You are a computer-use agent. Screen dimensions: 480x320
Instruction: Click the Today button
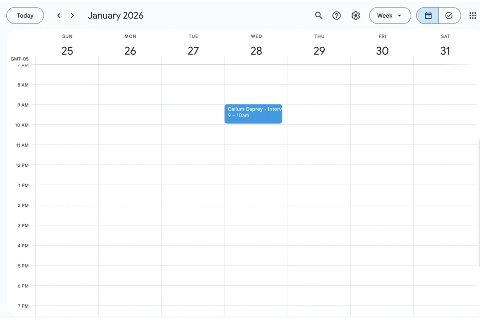coord(25,16)
